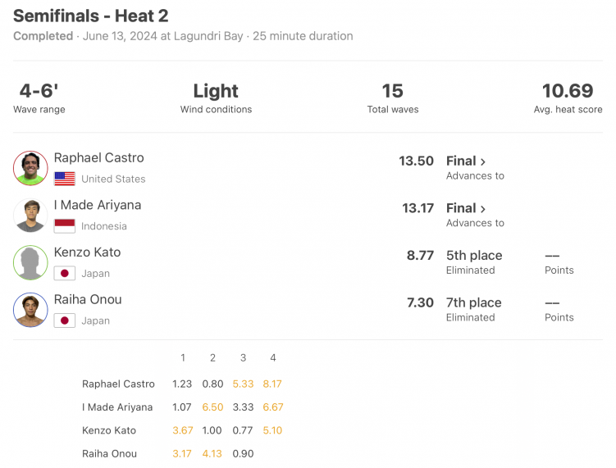The image size is (616, 468).
Task: Select Kenzo Kato's placeholder avatar
Action: 30,262
